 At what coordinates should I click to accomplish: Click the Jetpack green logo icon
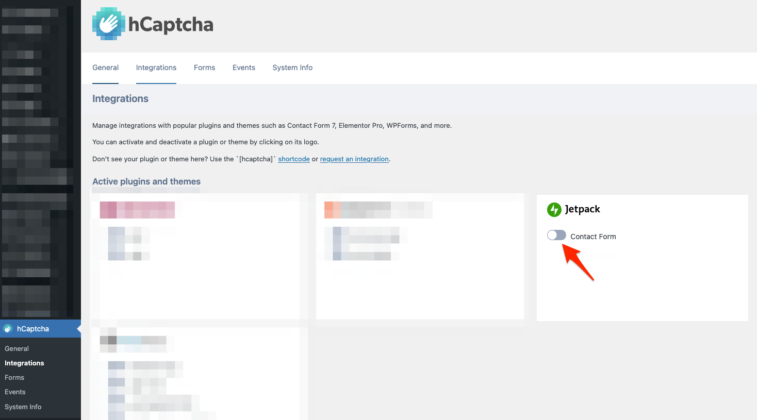(554, 209)
